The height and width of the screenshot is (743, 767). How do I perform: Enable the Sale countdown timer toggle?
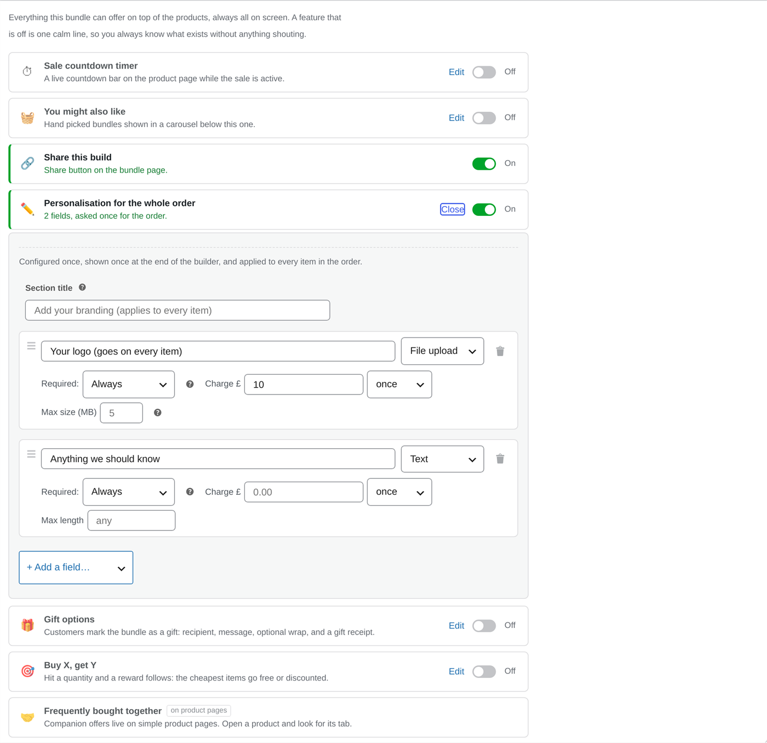(x=484, y=72)
